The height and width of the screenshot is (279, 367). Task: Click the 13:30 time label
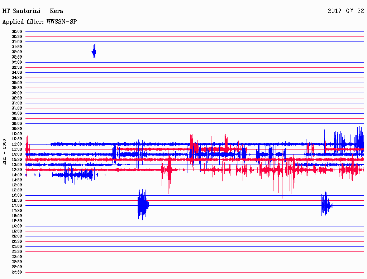tap(17, 170)
